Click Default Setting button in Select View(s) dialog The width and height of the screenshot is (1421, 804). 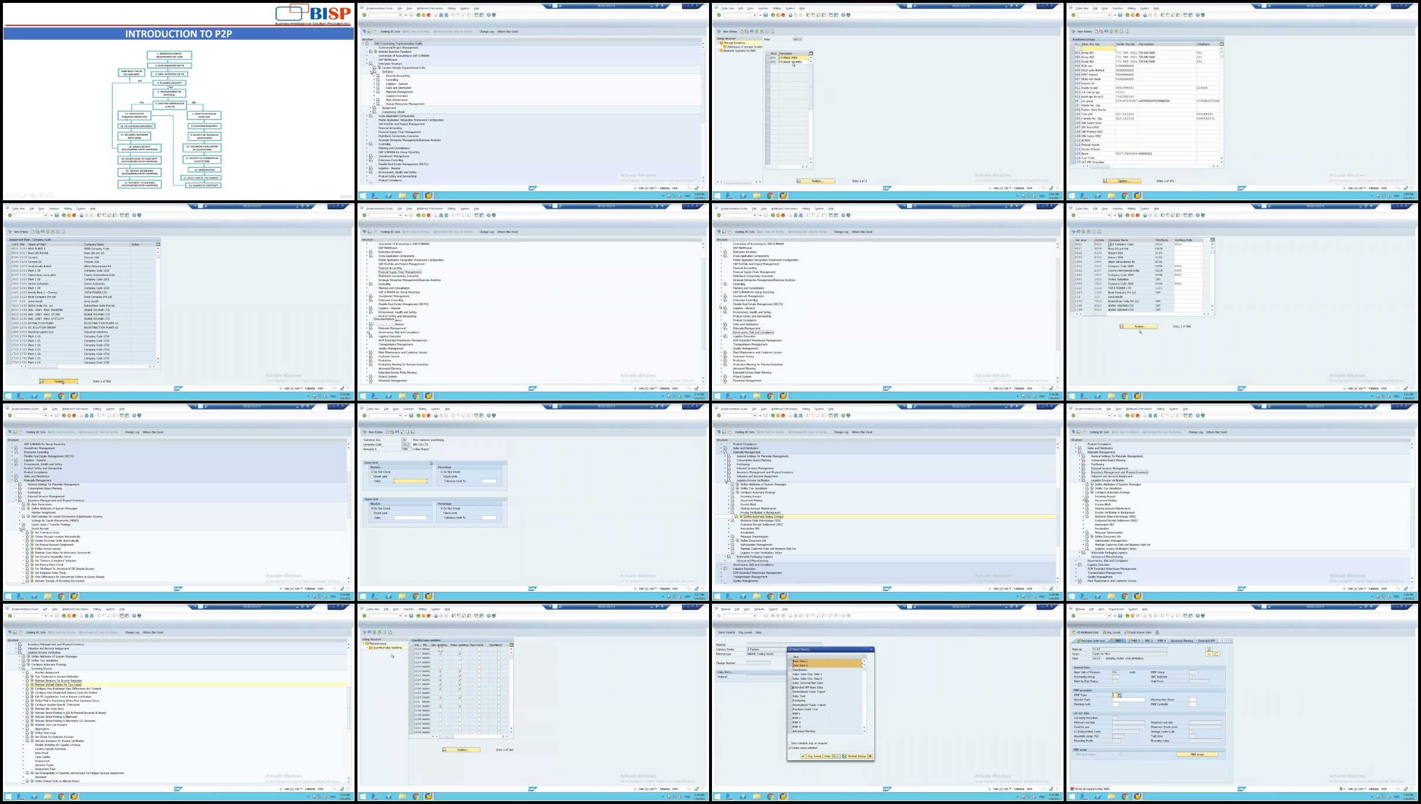tap(856, 756)
